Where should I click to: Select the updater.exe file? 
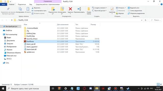(31, 52)
